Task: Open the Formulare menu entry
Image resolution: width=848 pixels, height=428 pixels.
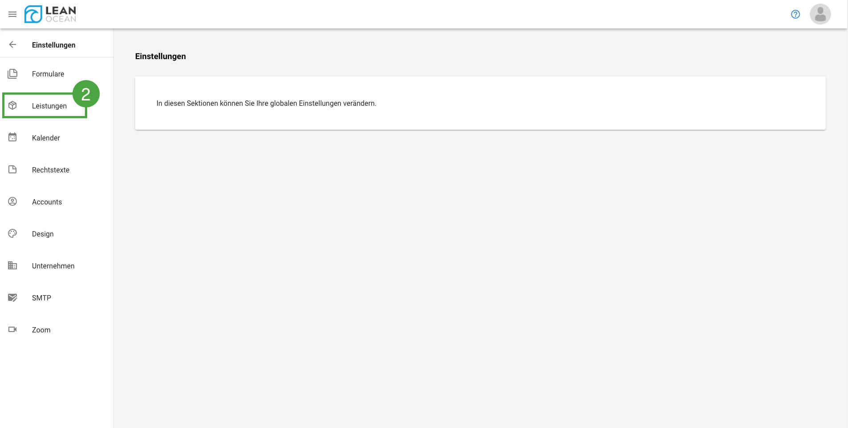Action: point(48,74)
